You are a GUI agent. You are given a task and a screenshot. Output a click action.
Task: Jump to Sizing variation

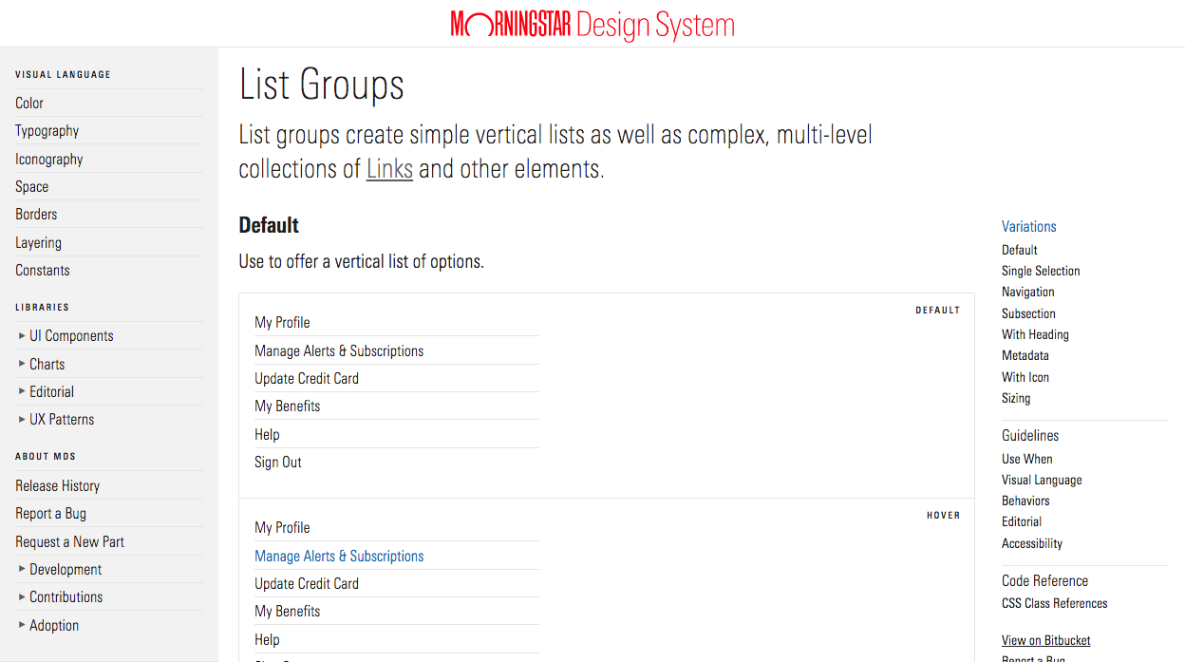[x=1016, y=398]
